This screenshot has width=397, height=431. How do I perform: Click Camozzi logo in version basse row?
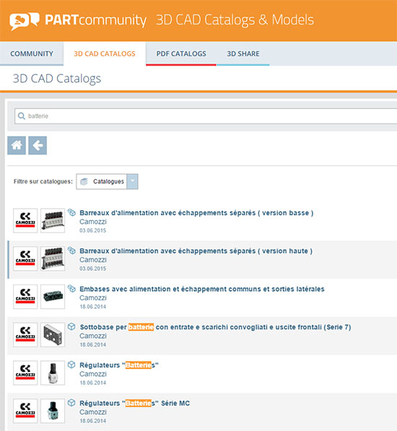coord(25,220)
